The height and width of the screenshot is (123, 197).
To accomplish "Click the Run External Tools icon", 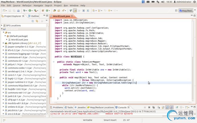I will pos(35,11).
